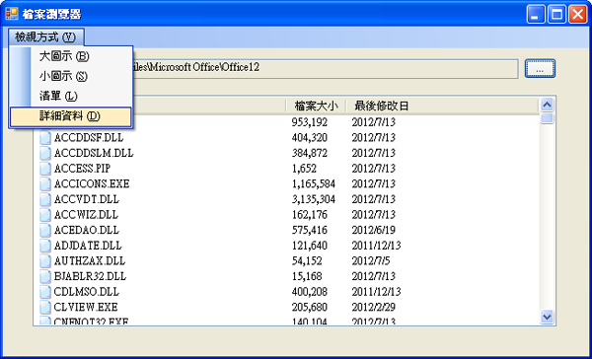
Task: Select the file name ACCDDSF.DLL
Action: click(89, 138)
